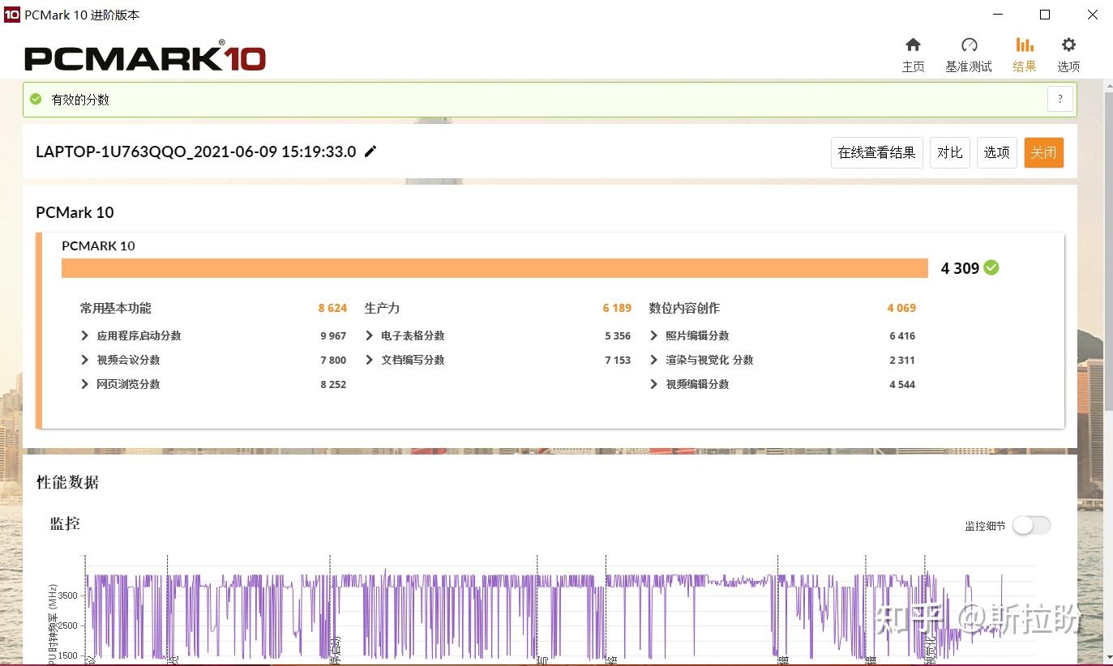Click the orange 关闭 button
The width and height of the screenshot is (1113, 666).
[1043, 152]
